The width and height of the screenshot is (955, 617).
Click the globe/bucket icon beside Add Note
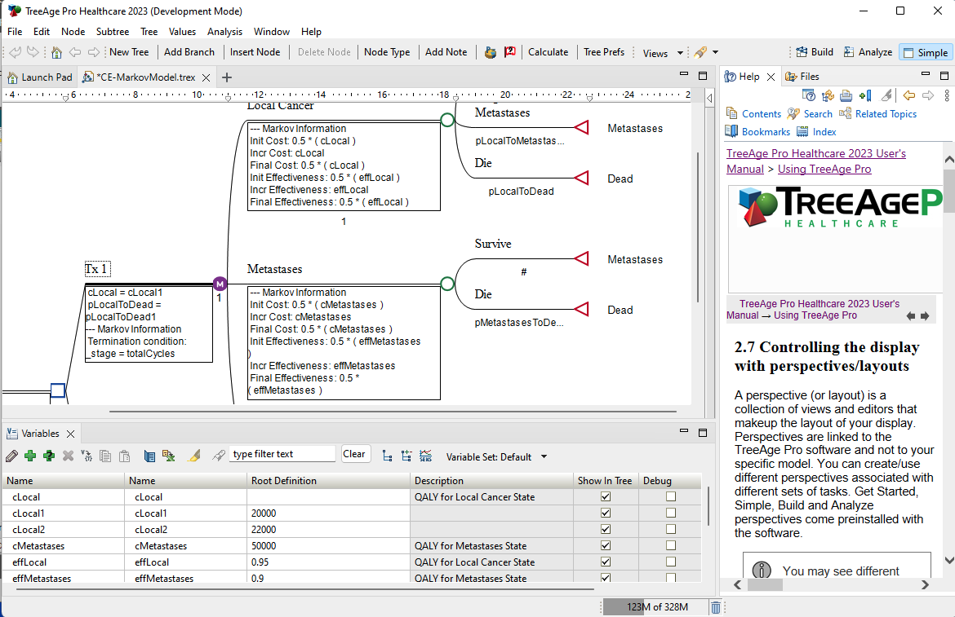point(491,52)
